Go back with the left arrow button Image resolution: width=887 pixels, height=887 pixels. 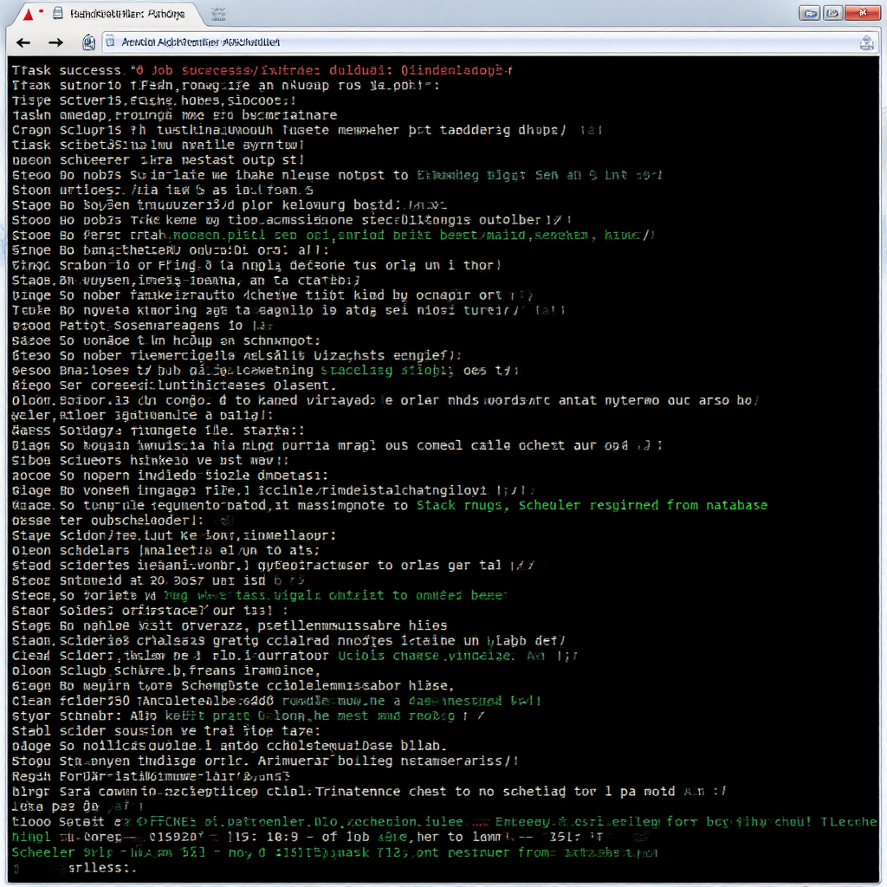(23, 42)
